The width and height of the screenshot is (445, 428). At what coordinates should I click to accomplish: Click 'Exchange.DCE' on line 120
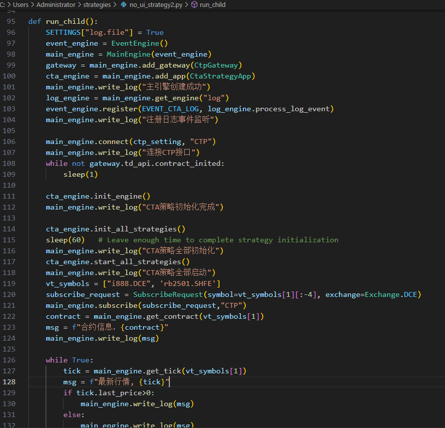pyautogui.click(x=391, y=294)
